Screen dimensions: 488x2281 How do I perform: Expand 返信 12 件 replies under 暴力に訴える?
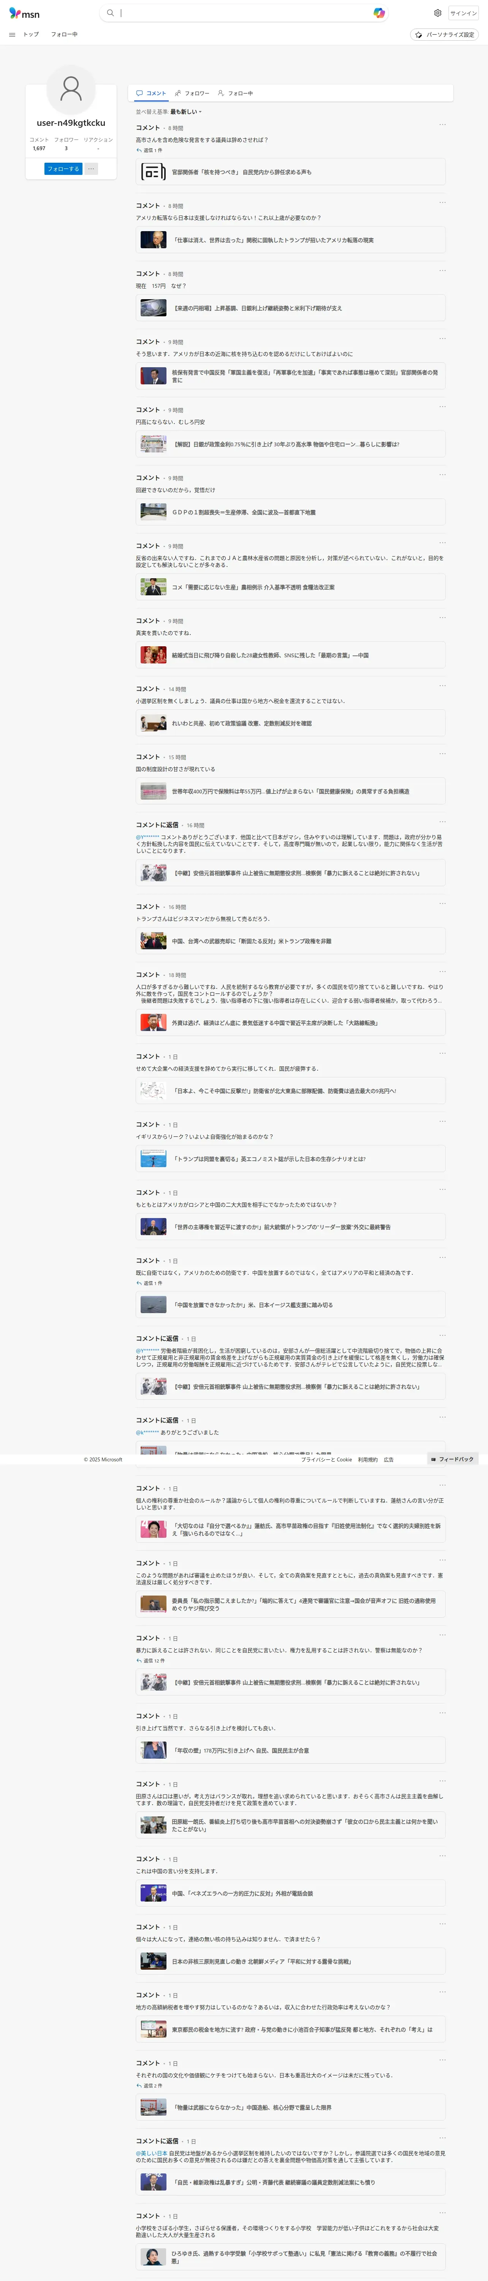coord(150,1660)
